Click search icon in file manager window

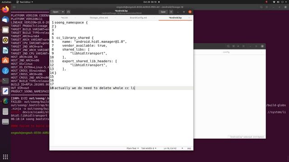228,46
